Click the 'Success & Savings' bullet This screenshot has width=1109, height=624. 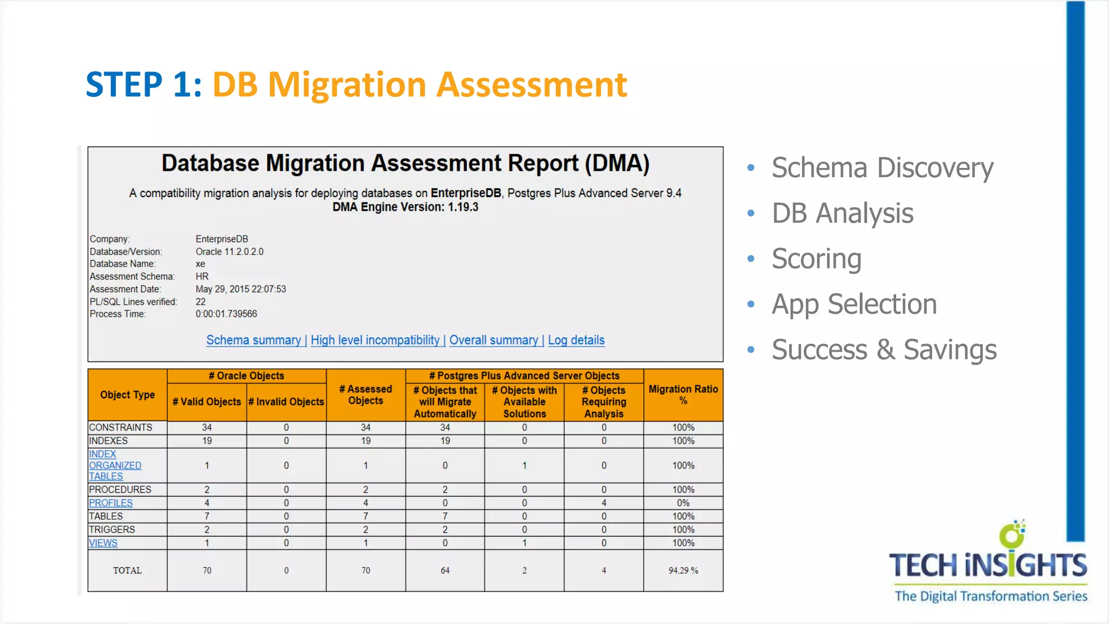[884, 350]
